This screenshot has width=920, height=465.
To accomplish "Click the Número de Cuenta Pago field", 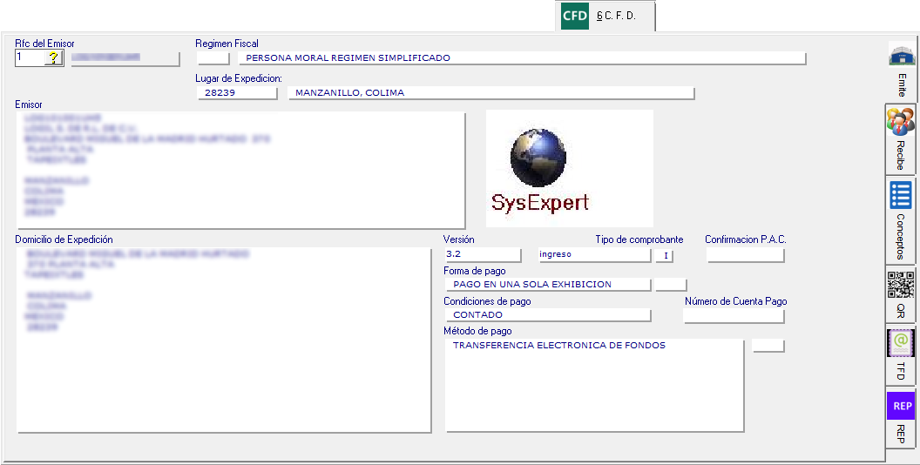I will point(734,315).
